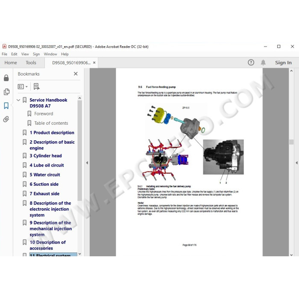This screenshot has height=299, width=299.
Task: Jump to 1 Product description bookmark
Action: point(52,132)
